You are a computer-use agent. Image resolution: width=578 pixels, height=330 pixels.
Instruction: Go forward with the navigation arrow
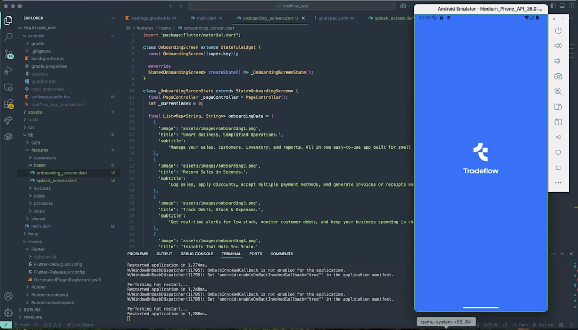pos(180,6)
